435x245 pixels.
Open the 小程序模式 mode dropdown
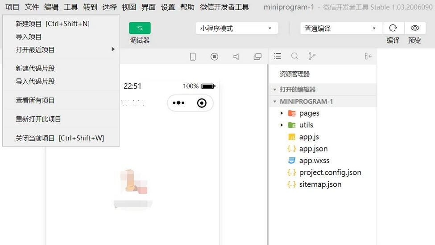pyautogui.click(x=237, y=28)
